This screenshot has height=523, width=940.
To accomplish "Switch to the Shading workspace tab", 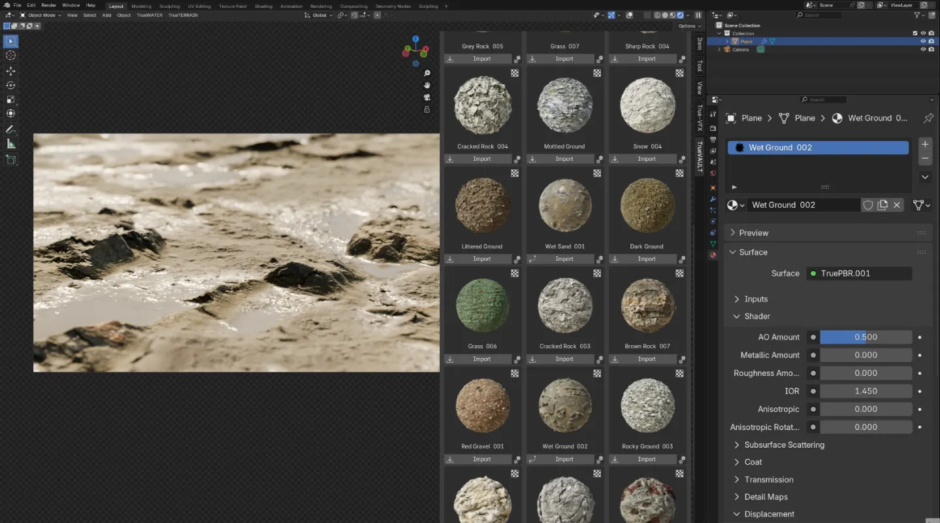I will [x=263, y=6].
